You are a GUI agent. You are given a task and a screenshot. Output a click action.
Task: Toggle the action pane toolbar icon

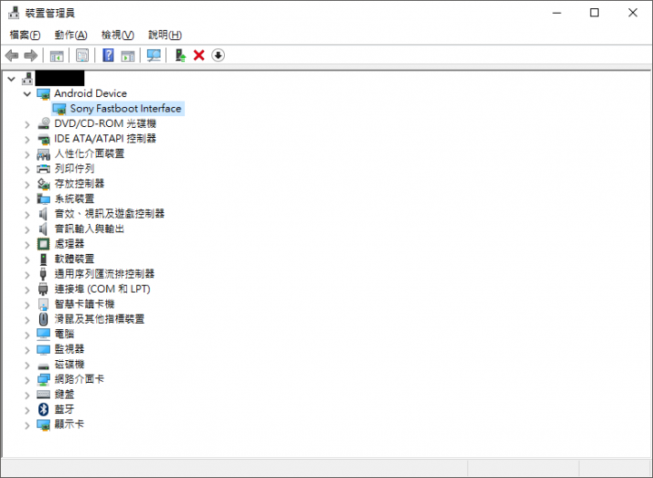[128, 55]
